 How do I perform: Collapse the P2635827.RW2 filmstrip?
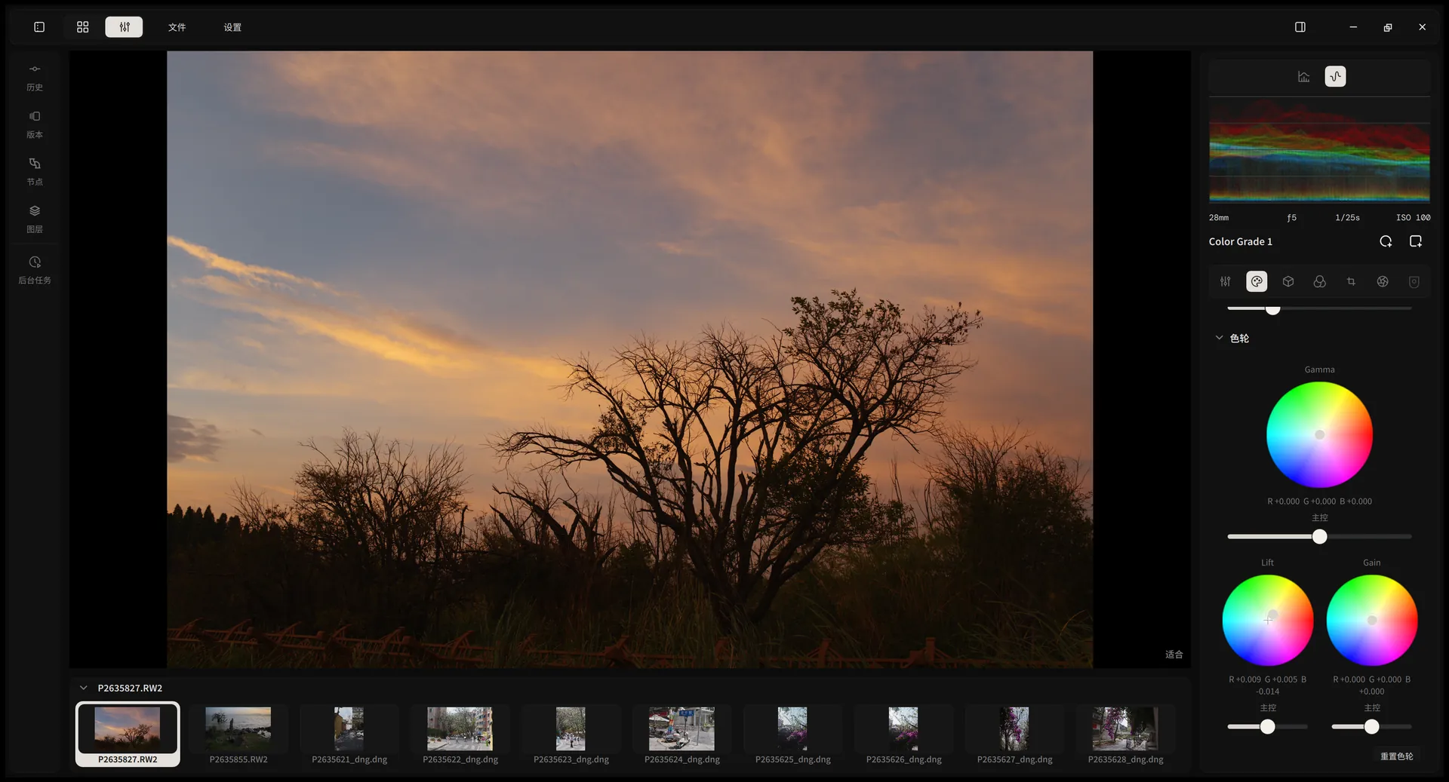84,688
